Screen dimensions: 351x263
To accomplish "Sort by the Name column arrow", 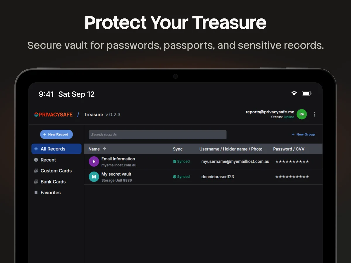I will (x=104, y=149).
